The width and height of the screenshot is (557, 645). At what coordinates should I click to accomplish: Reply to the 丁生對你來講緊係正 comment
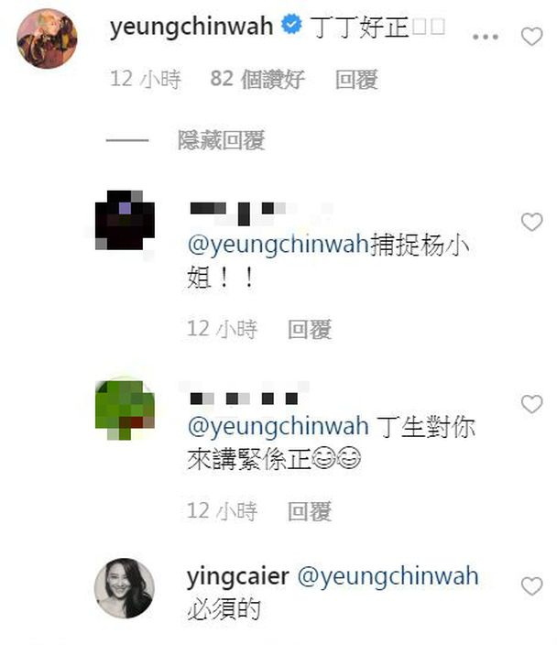pos(310,511)
